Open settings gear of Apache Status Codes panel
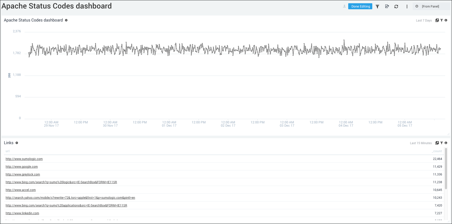Screen dimensions: 452x224 pos(66,20)
